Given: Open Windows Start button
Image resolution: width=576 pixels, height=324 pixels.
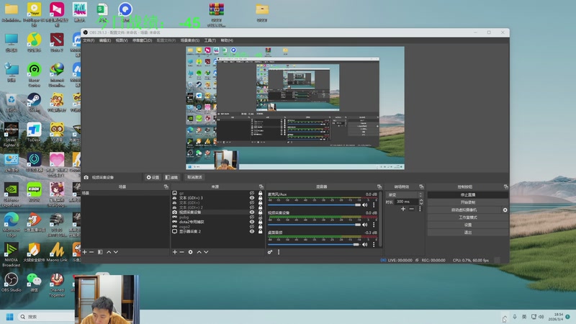Looking at the screenshot, I should tap(10, 317).
